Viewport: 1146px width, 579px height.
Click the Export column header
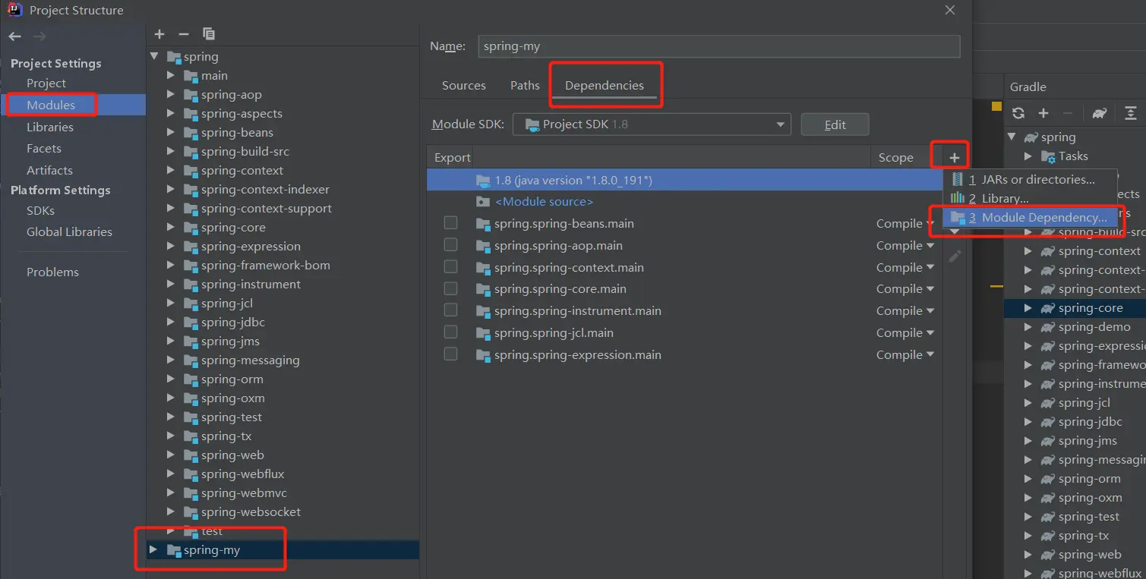point(453,158)
